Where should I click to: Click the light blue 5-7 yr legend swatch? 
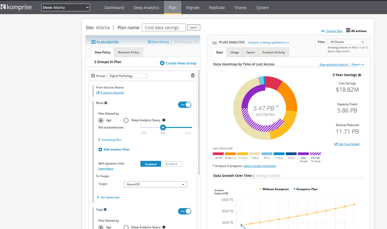267,154
